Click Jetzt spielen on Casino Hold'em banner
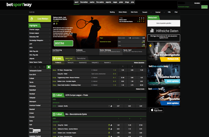This screenshot has width=209, height=137. [x=173, y=81]
